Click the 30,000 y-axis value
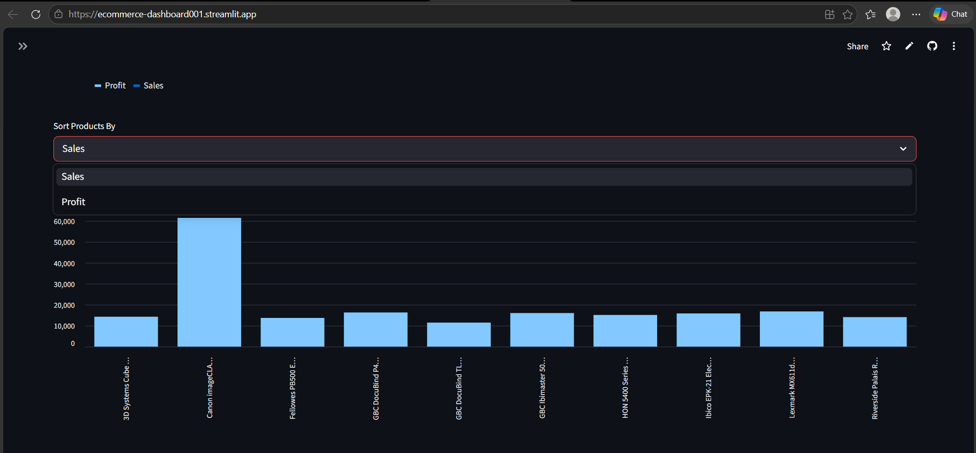 (x=64, y=284)
